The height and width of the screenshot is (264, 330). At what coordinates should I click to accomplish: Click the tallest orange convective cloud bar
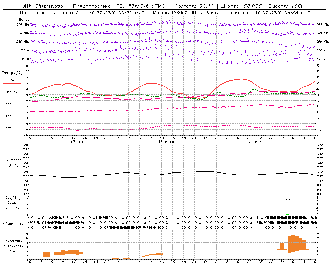[x=293, y=243]
